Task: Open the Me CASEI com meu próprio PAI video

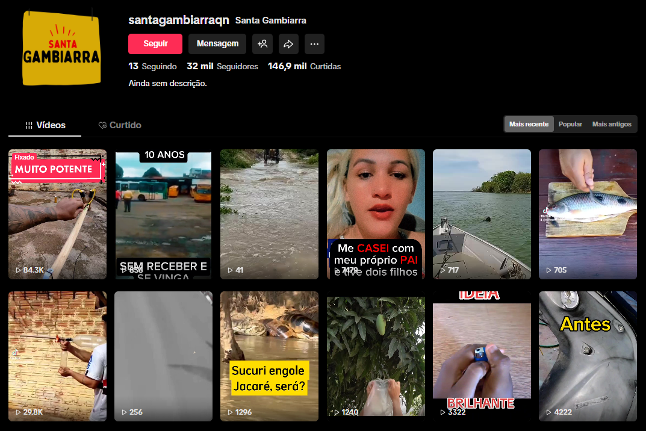Action: point(376,214)
